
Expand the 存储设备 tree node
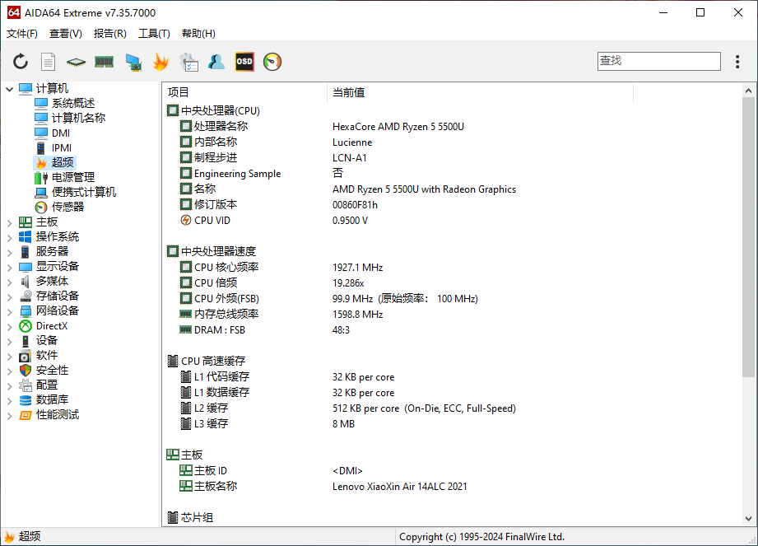(9, 296)
